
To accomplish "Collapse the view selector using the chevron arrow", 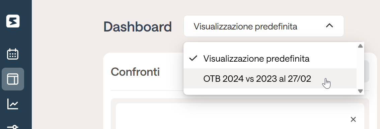I will pos(329,25).
